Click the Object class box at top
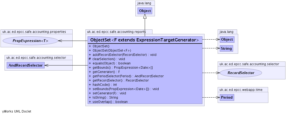The image size is (286, 116). click(x=145, y=11)
